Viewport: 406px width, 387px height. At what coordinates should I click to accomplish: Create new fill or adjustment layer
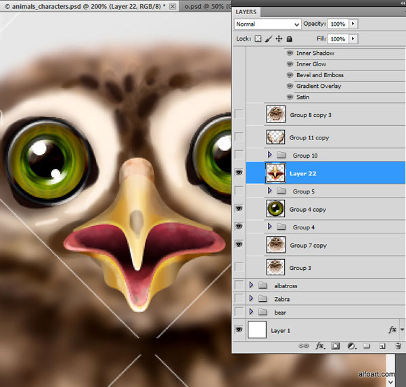pos(351,346)
